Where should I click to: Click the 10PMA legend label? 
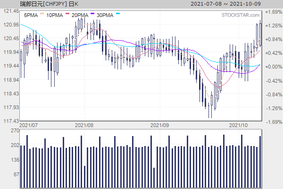[x=55, y=15]
